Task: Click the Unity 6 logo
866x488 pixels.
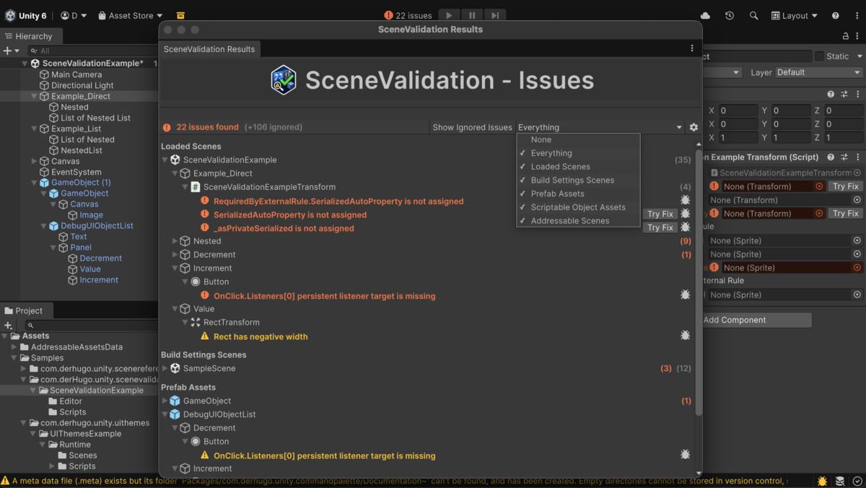Action: tap(10, 15)
